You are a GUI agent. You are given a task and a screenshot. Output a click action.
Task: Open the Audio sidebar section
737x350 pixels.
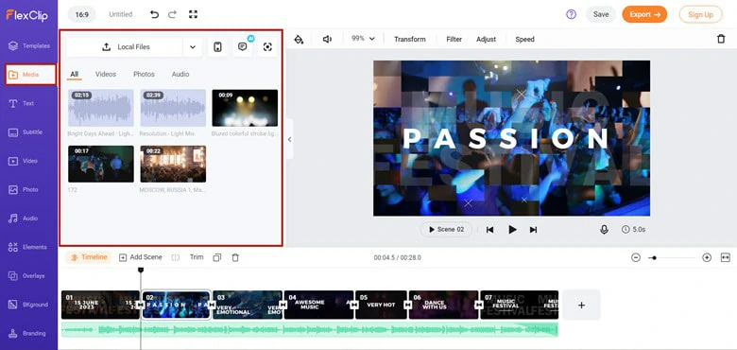pos(23,219)
